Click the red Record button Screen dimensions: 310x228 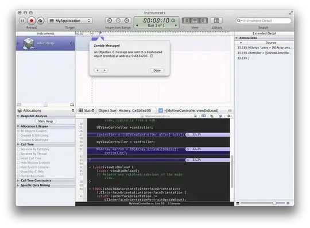pos(31,21)
